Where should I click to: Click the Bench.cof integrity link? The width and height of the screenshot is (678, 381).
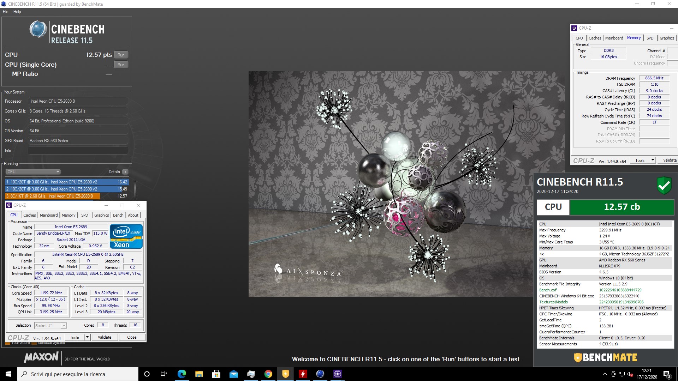[x=548, y=290]
